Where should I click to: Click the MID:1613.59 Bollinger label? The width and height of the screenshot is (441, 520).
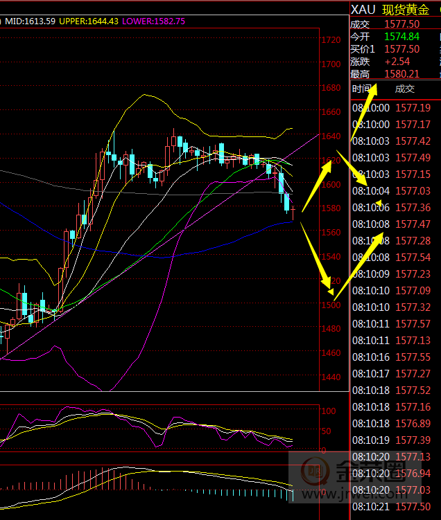pos(31,21)
